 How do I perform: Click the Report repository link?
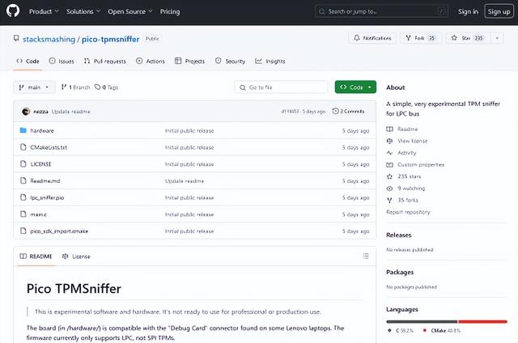pyautogui.click(x=408, y=212)
